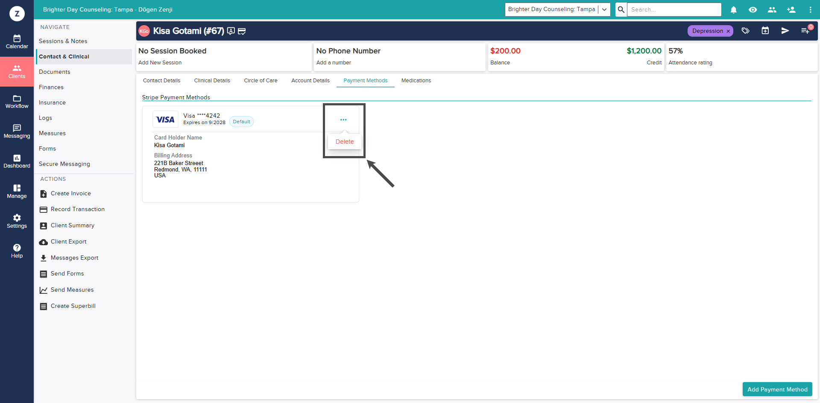820x403 pixels.
Task: Go to Sessions & Notes
Action: pos(63,41)
